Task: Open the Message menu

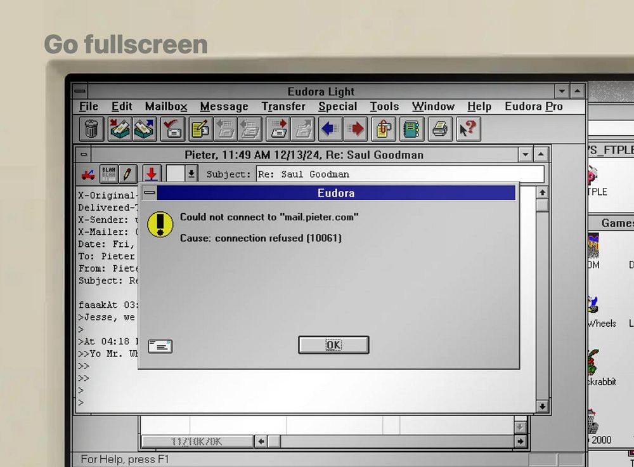Action: click(224, 107)
